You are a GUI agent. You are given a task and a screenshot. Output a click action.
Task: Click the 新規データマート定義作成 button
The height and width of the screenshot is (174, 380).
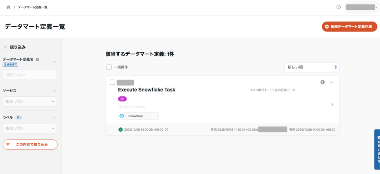(350, 27)
